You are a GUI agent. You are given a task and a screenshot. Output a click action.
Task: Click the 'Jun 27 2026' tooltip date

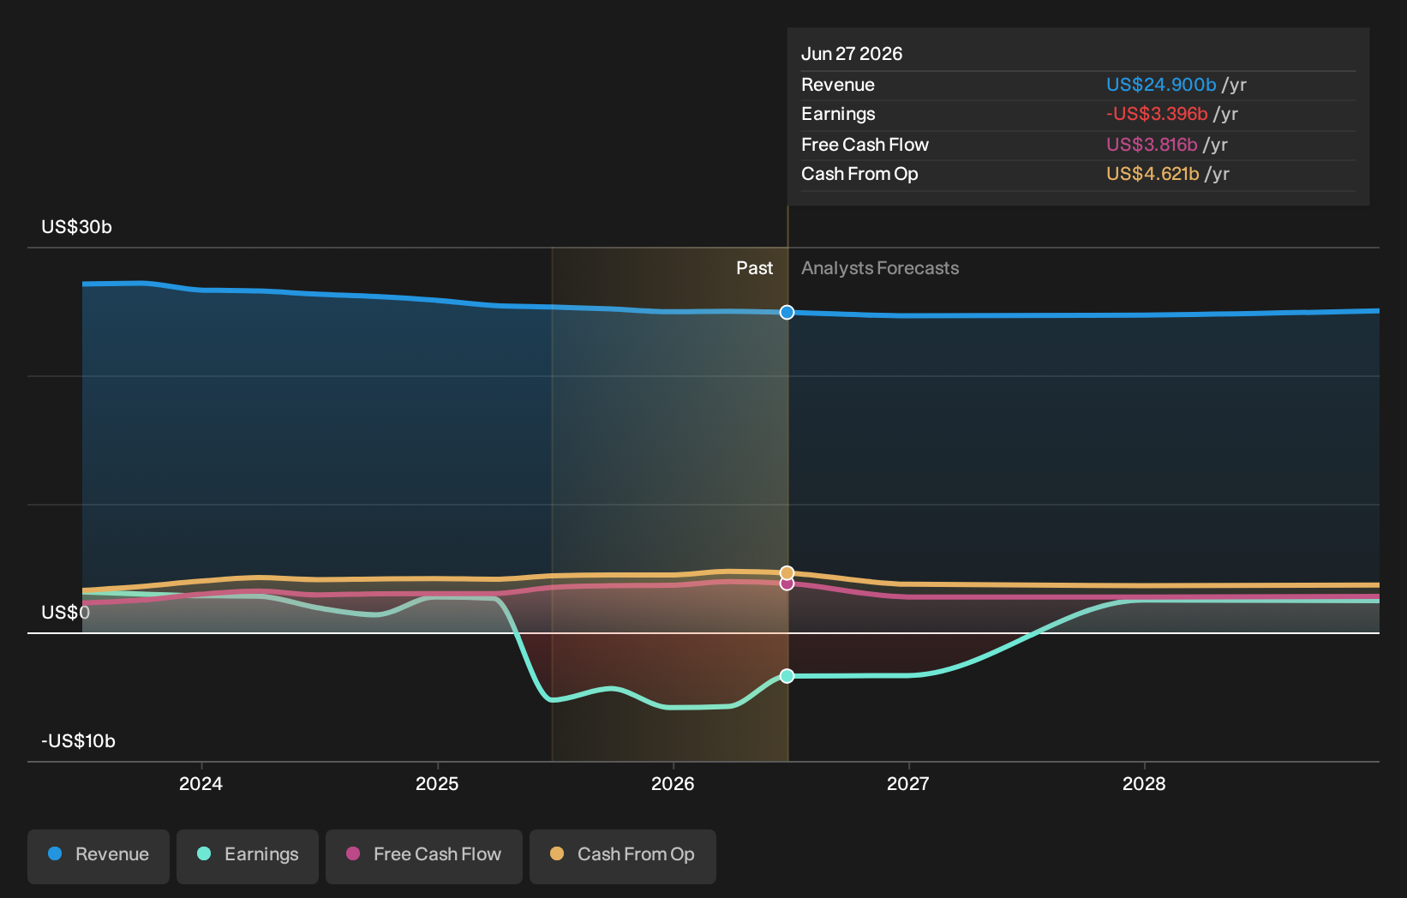[x=852, y=54]
